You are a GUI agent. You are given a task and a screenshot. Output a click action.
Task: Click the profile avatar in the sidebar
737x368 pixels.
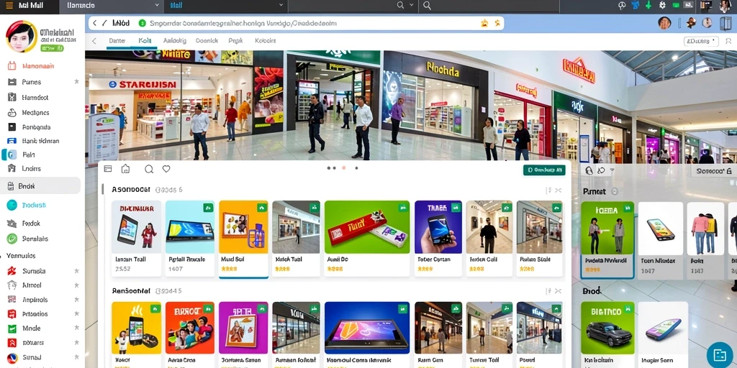21,36
